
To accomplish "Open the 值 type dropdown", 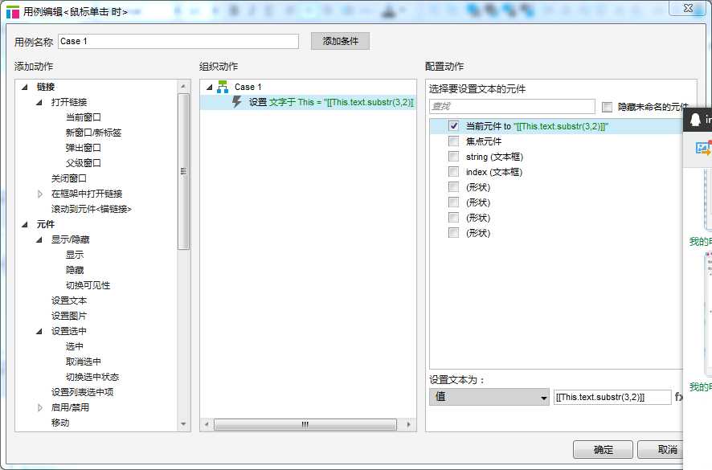I will tap(489, 397).
